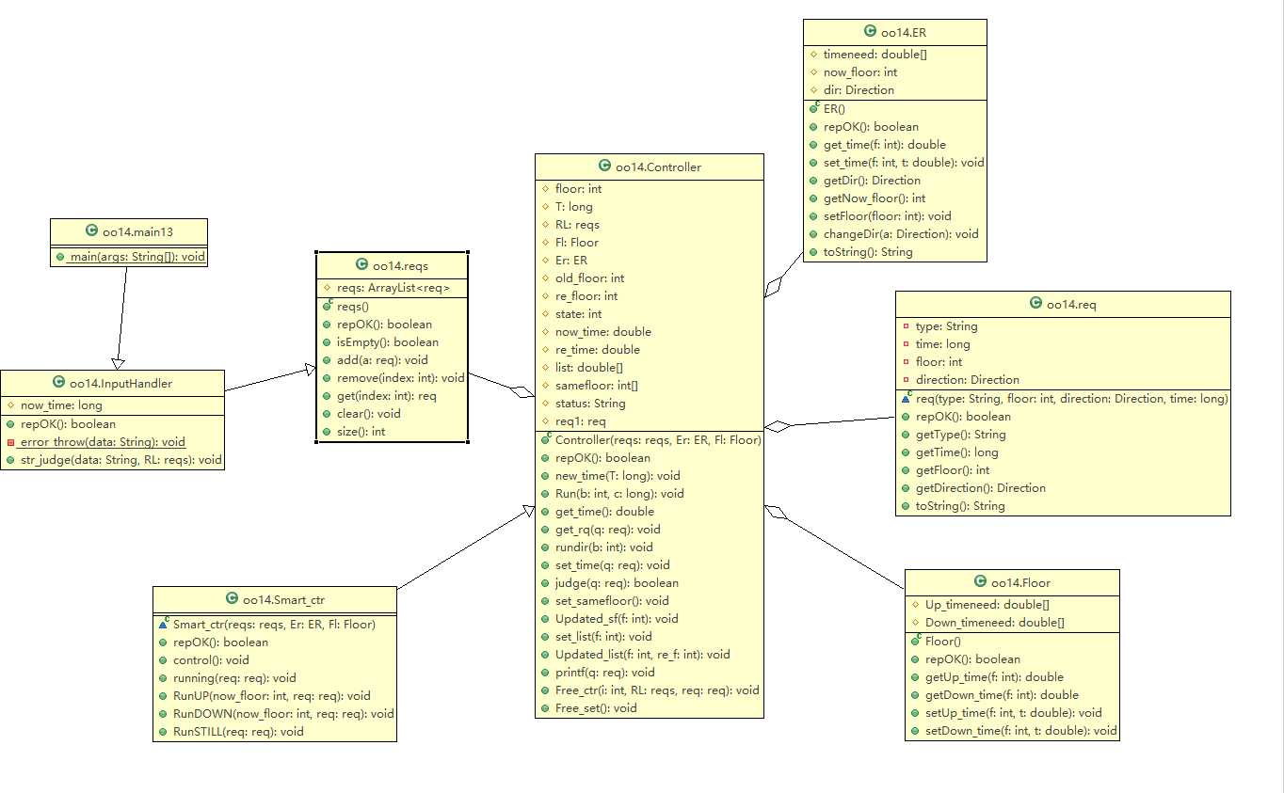Select dir: Direction field in ER
Screen dimensions: 1284x793
859,90
